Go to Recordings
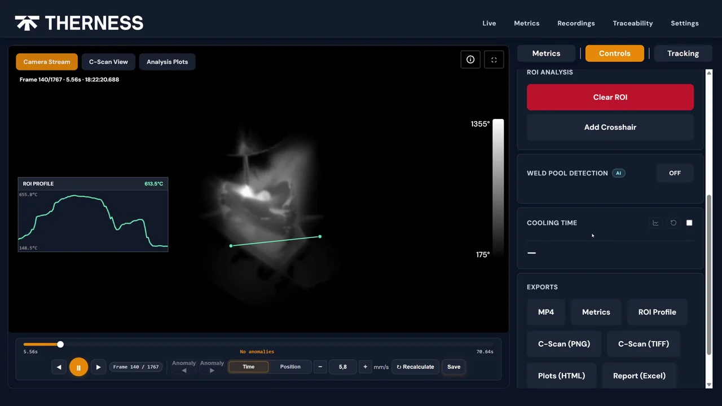The image size is (722, 406). pyautogui.click(x=576, y=23)
